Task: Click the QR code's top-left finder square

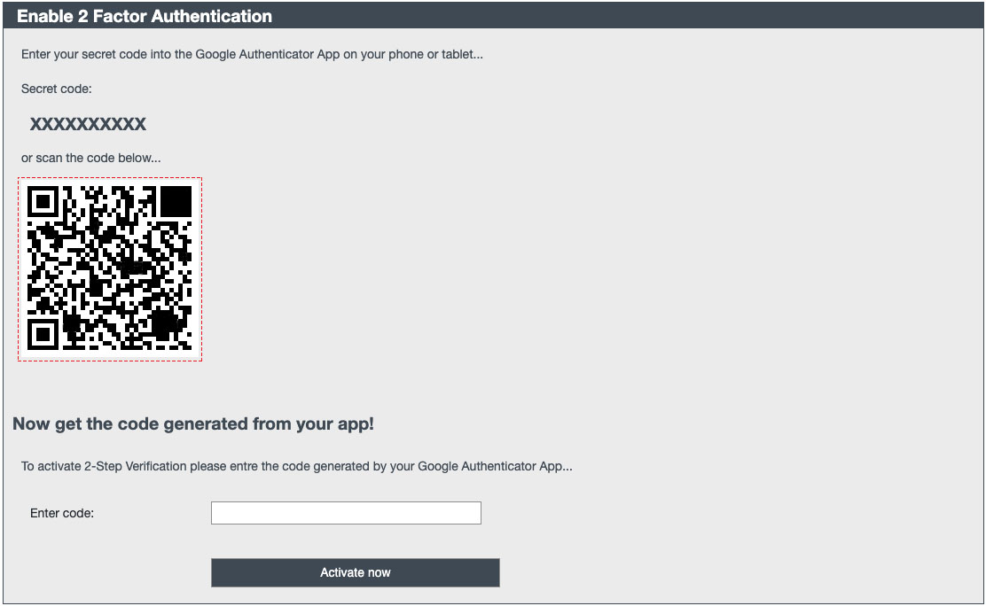Action: (43, 201)
